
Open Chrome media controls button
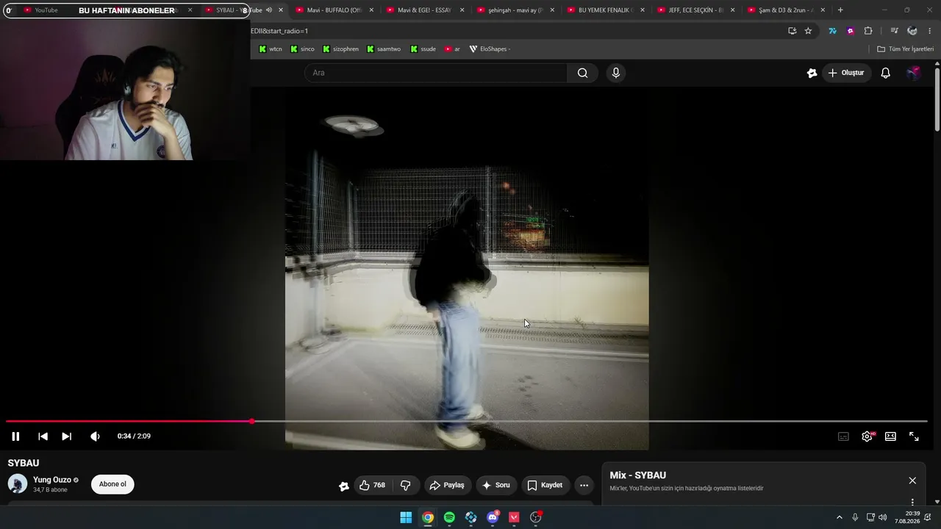(894, 31)
